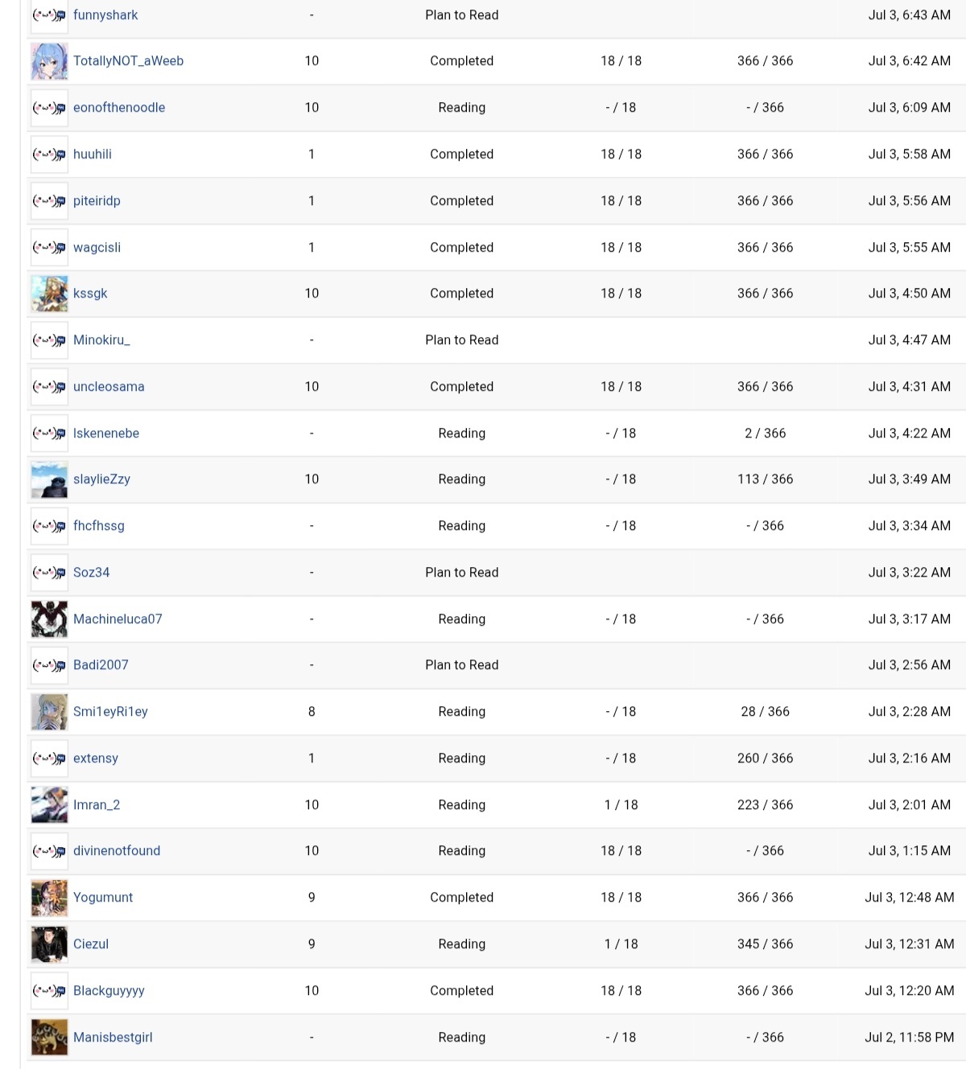Open Machineluca07's avatar image

49,619
